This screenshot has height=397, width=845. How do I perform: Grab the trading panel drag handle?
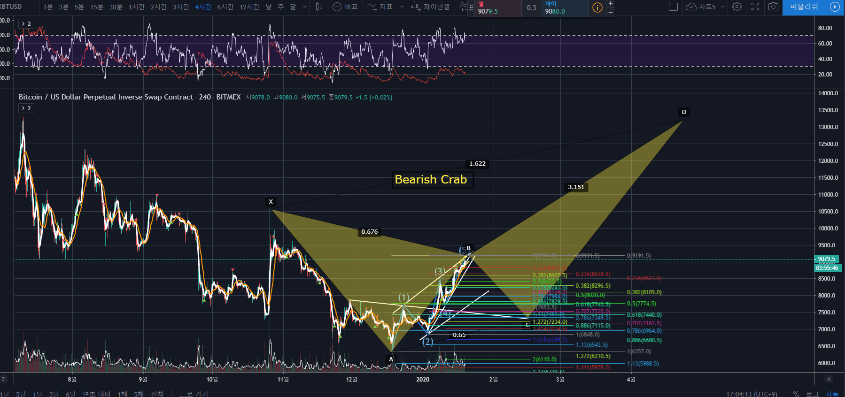(x=471, y=8)
